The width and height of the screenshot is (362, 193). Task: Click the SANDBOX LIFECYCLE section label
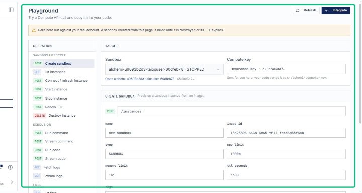(49, 55)
